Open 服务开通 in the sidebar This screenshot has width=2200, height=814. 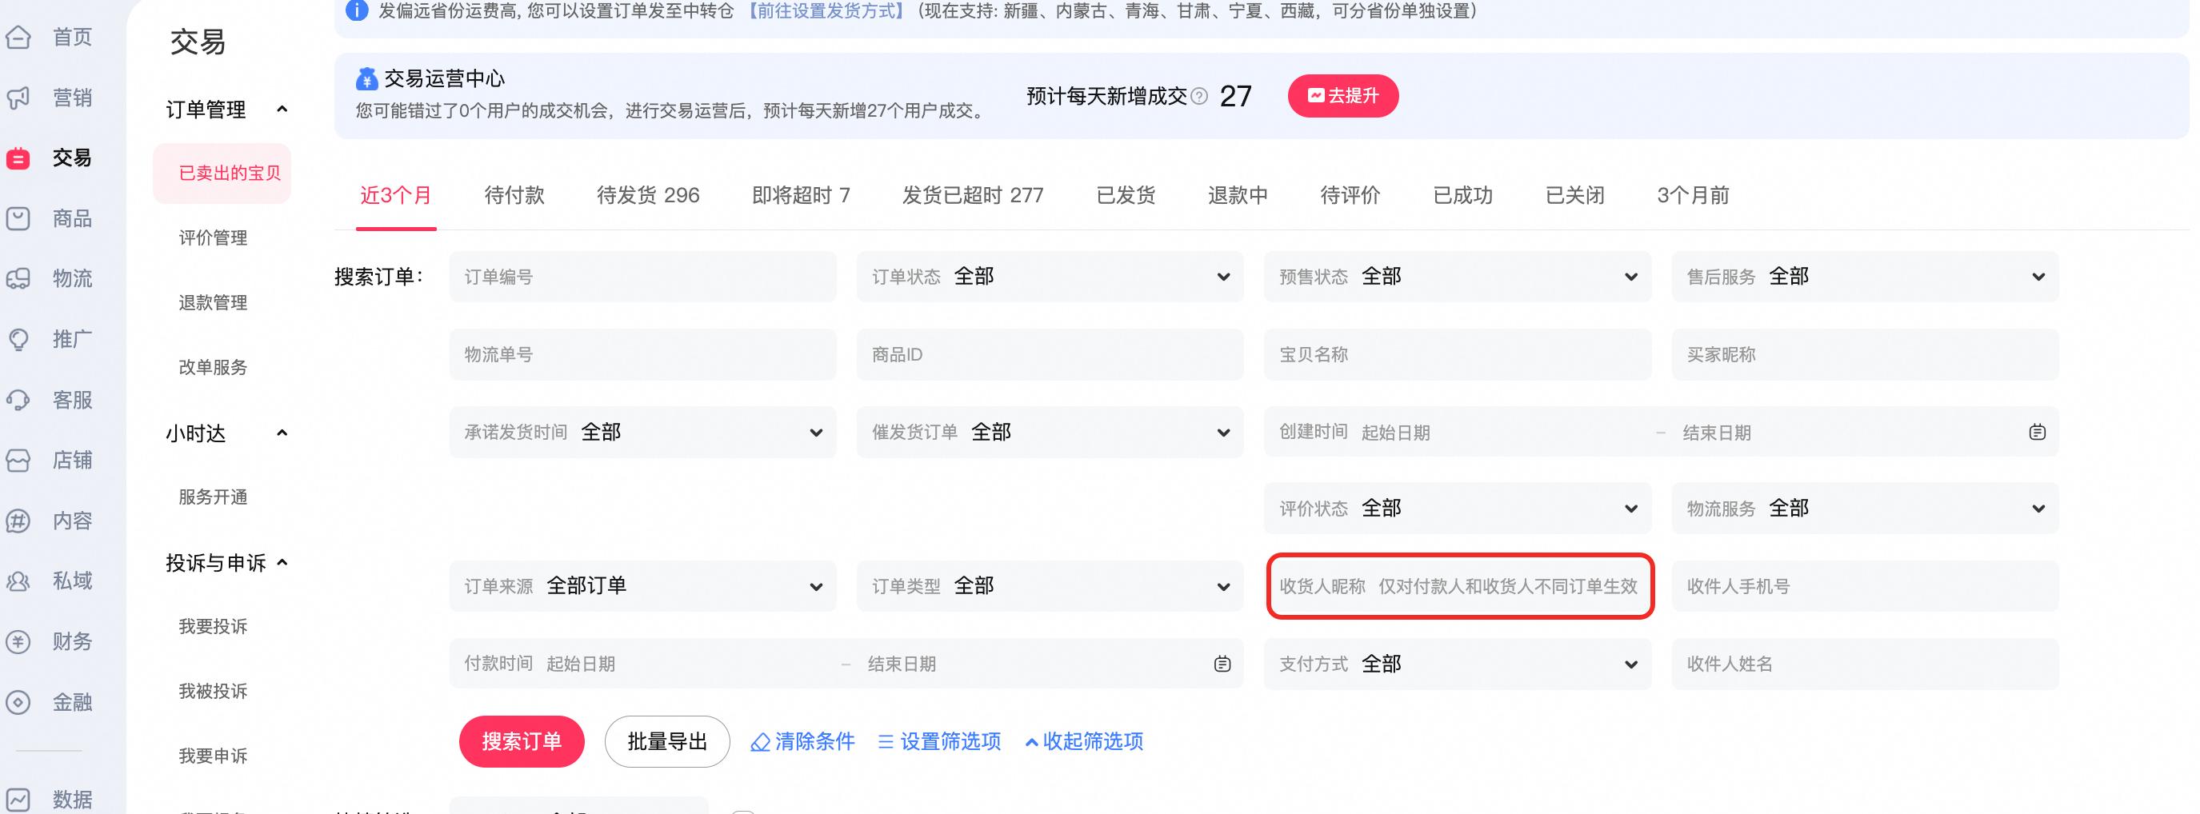pyautogui.click(x=213, y=497)
